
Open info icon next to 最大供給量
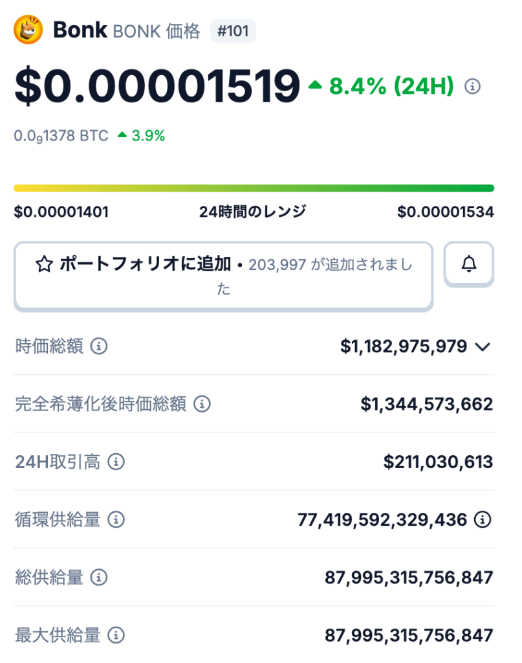click(116, 635)
